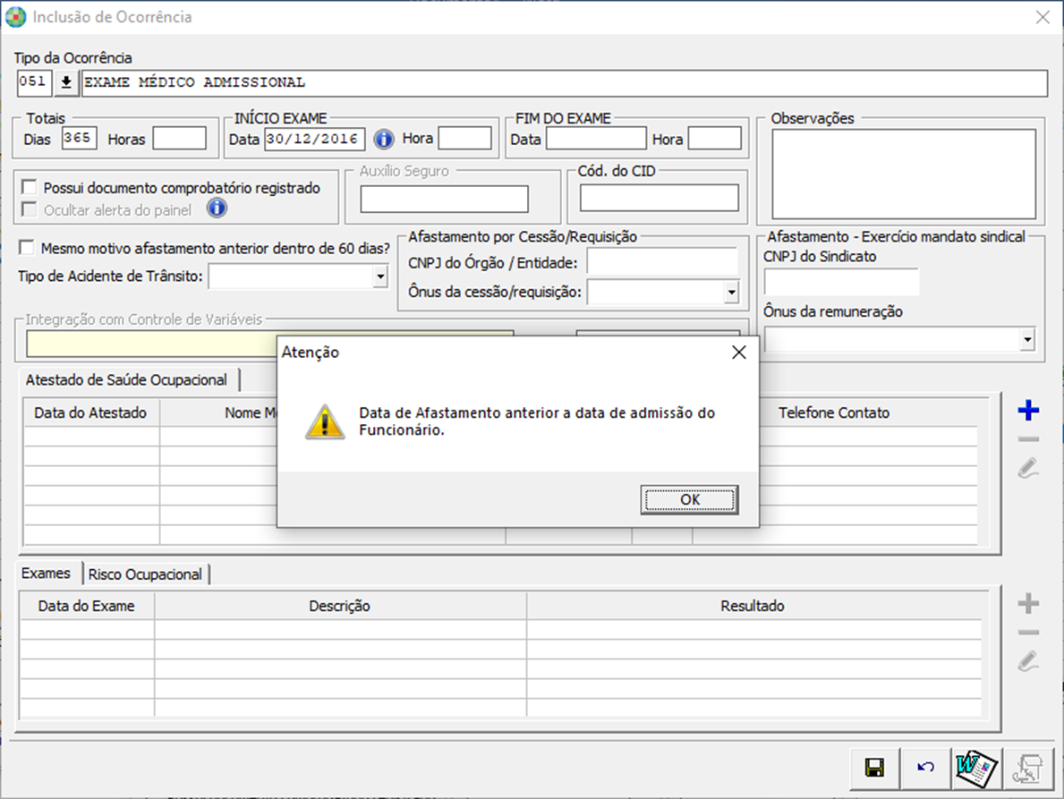Click the Cód. do CID field
This screenshot has height=799, width=1064.
pyautogui.click(x=660, y=198)
